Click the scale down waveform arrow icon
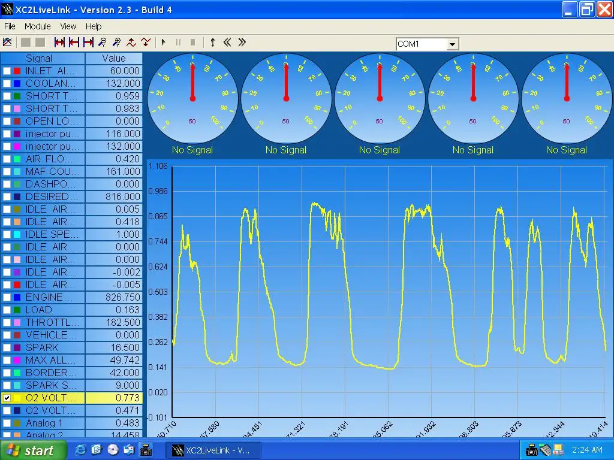Viewport: 614px width, 460px height. 146,43
